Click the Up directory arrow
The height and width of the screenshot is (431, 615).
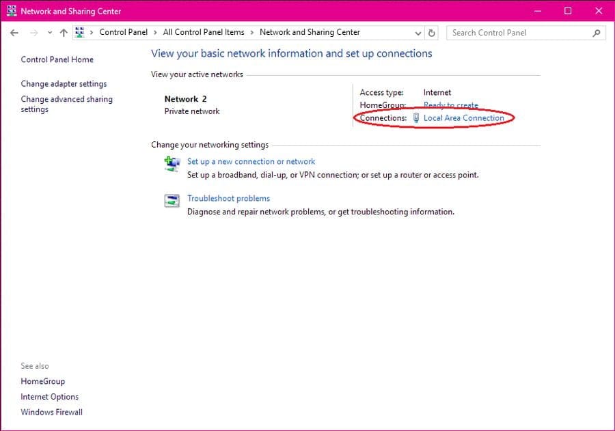[x=64, y=33]
